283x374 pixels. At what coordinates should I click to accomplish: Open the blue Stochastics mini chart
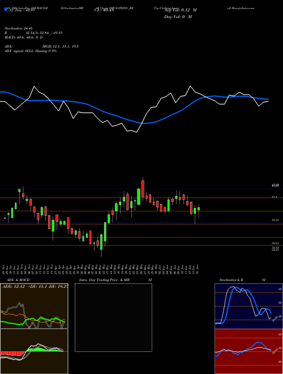248,306
